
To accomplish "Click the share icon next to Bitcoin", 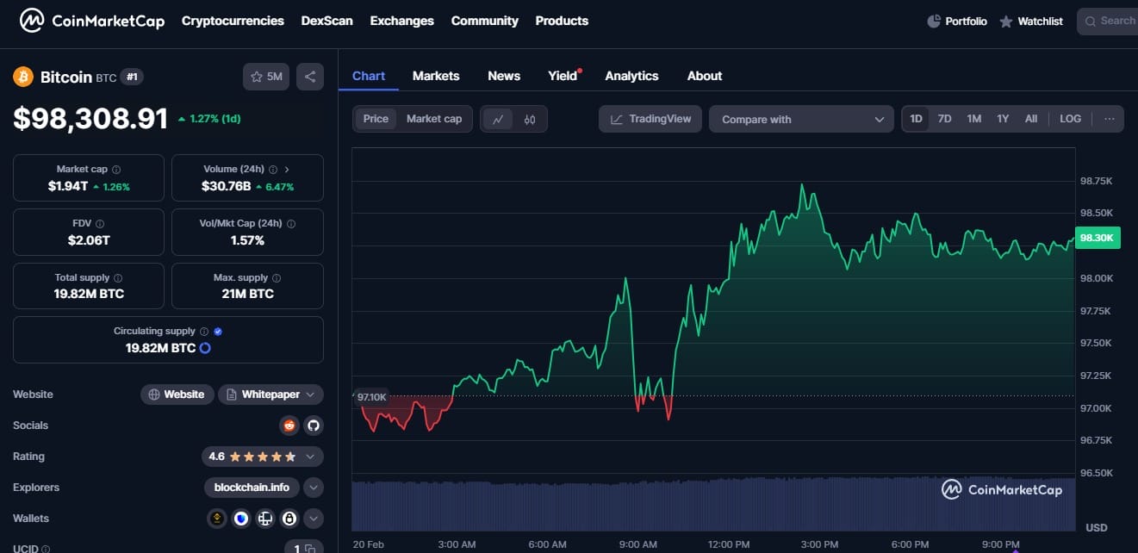I will click(x=310, y=77).
